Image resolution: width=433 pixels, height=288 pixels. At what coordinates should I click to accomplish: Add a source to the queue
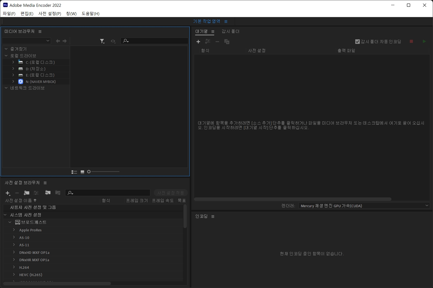pos(198,41)
